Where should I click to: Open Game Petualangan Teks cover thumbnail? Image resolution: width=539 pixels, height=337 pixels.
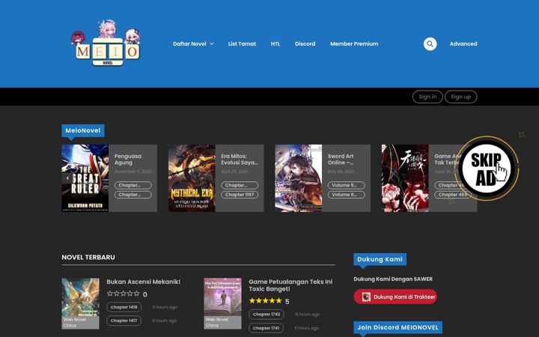(x=223, y=303)
